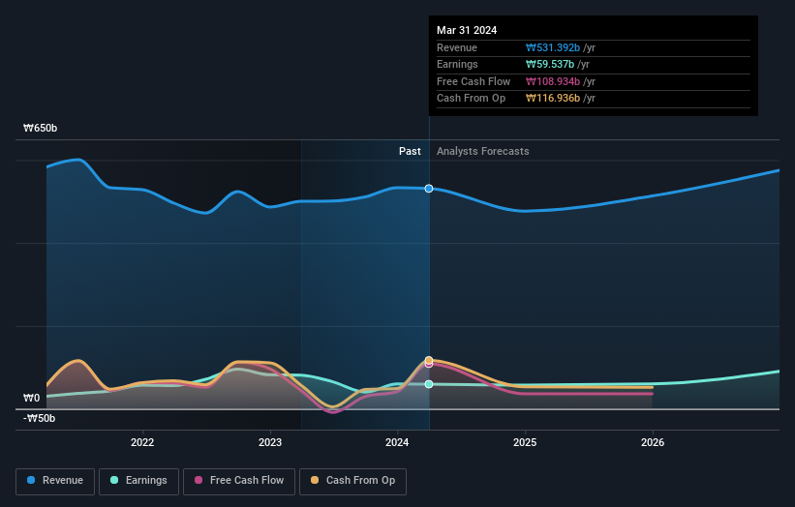Click the Cash From Op tooltip label
This screenshot has width=795, height=507.
[471, 99]
